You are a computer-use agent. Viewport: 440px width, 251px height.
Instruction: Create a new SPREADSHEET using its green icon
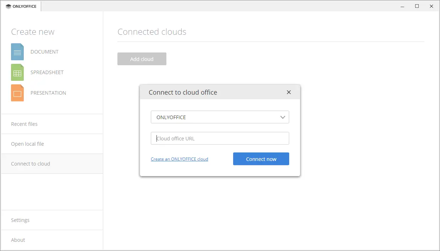[x=17, y=72]
